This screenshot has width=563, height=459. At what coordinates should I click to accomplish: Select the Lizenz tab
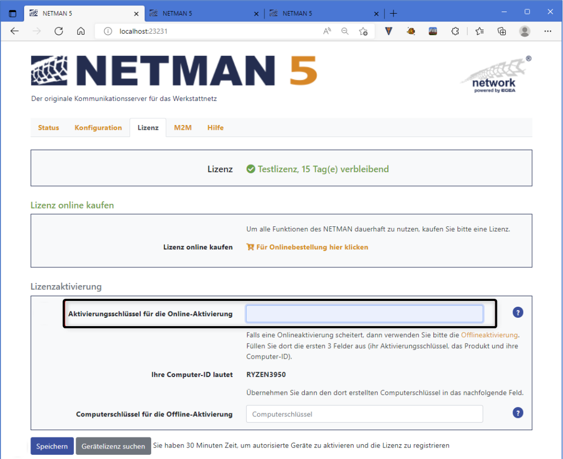coord(148,128)
